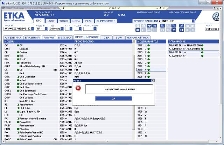The image size is (224, 145).
Task: Open the МОДЕЛЬ TR dropdown
Action: point(46,29)
